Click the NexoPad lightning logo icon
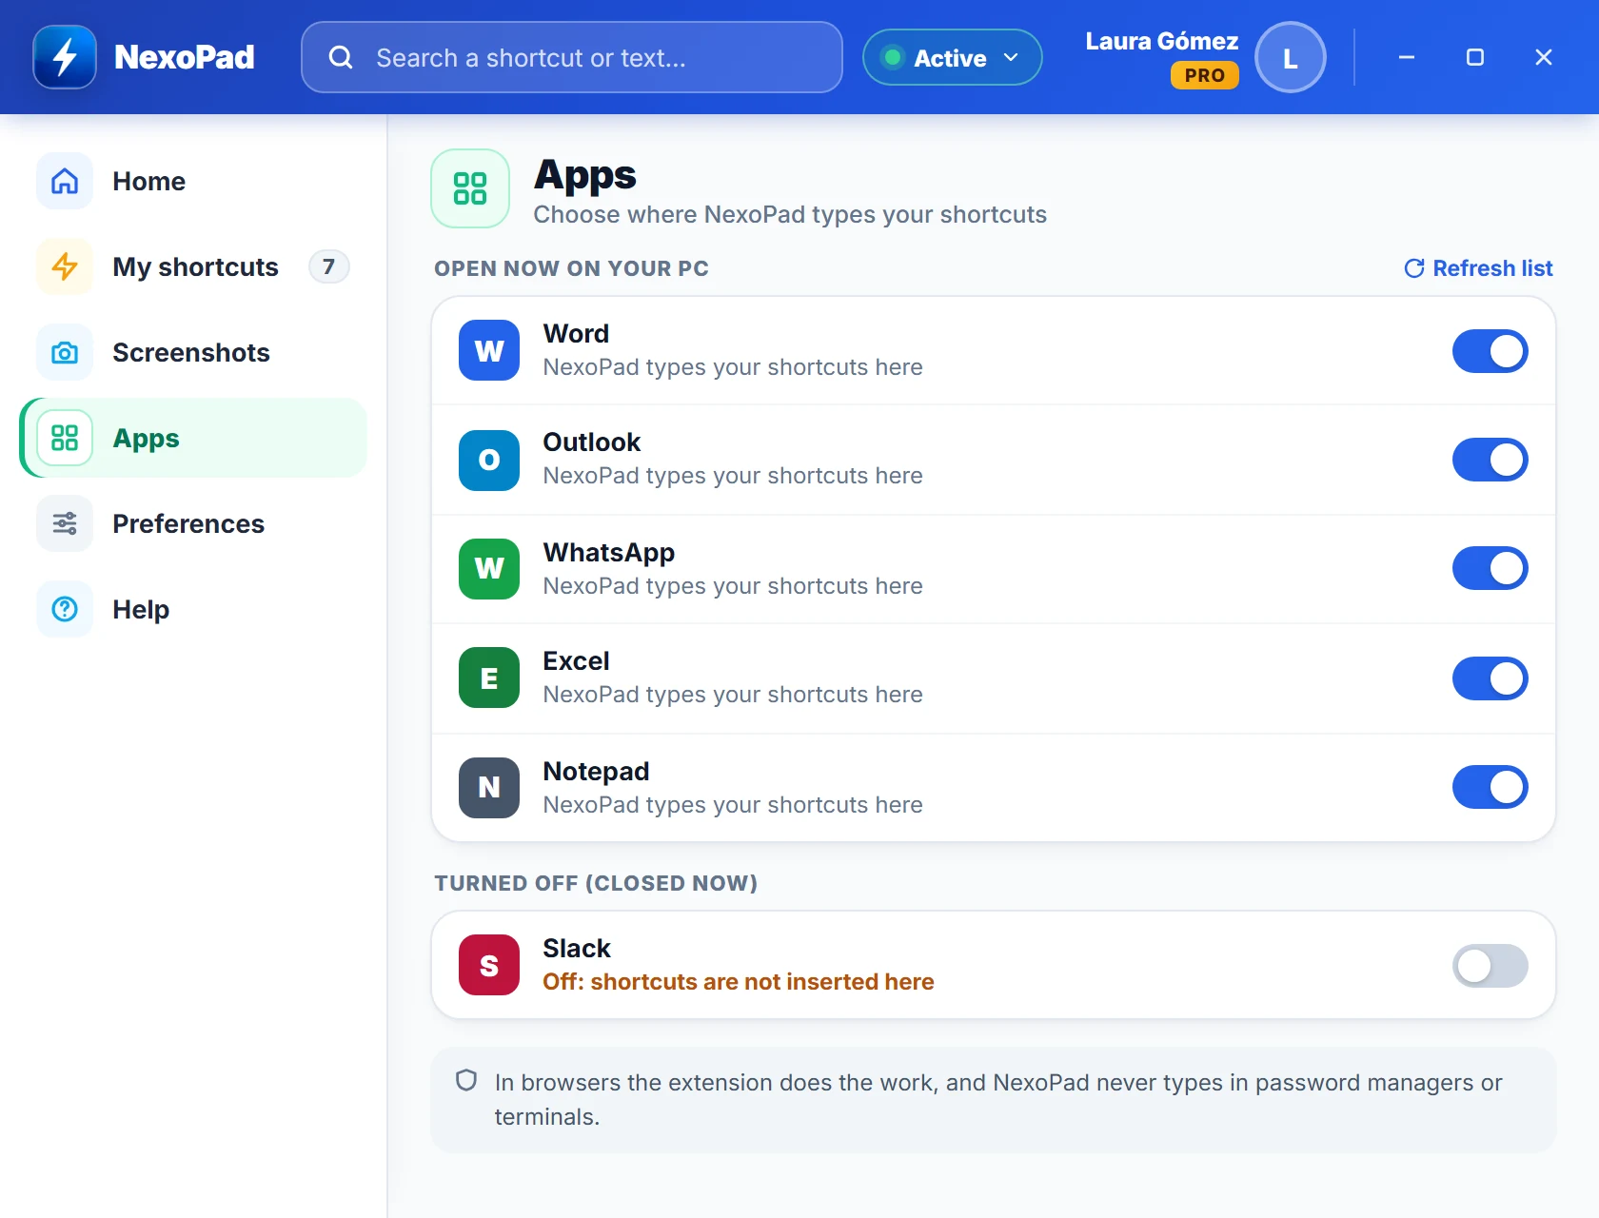Screen dimensions: 1599x1218 tap(65, 57)
